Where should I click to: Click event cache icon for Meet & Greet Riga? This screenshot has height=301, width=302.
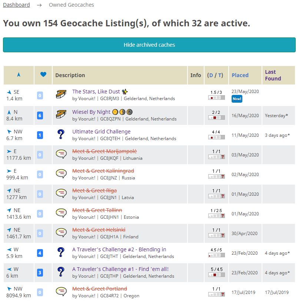61,193
